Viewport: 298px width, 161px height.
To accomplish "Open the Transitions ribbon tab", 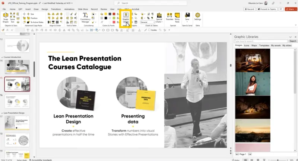I will [56, 9].
